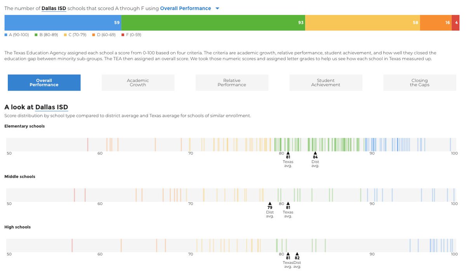Click the Texas avg arrow under Elementary schools
466x272 pixels.
[288, 153]
